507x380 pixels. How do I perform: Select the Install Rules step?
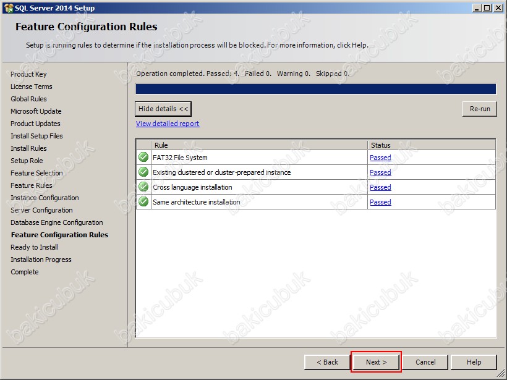pyautogui.click(x=28, y=148)
